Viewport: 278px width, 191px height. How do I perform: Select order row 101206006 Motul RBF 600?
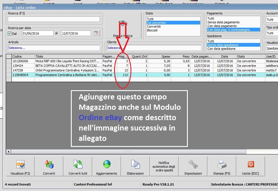tap(142, 61)
